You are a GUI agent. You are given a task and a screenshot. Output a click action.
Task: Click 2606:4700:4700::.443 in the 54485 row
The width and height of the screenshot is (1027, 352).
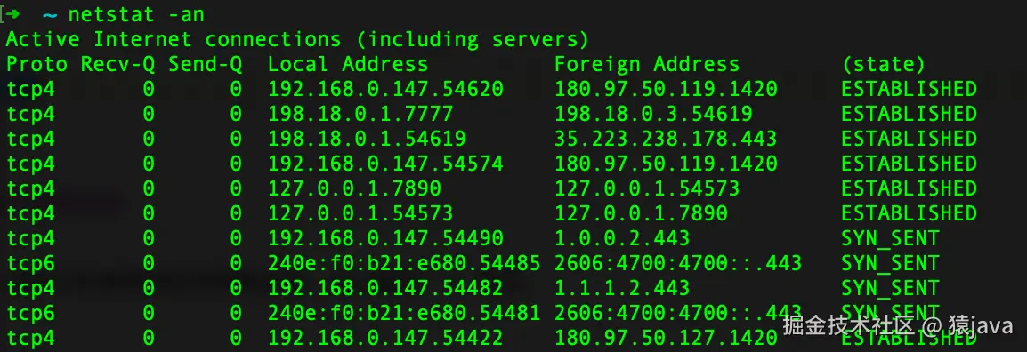tap(678, 263)
